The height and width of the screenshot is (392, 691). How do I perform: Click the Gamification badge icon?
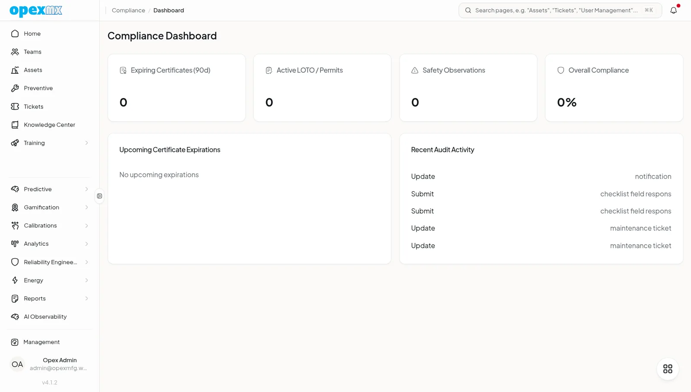pyautogui.click(x=15, y=207)
